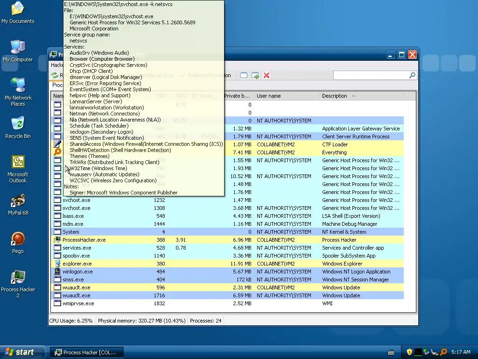Viewport: 478px width, 359px height.
Task: Click the explorer.exe row icon
Action: [57, 264]
